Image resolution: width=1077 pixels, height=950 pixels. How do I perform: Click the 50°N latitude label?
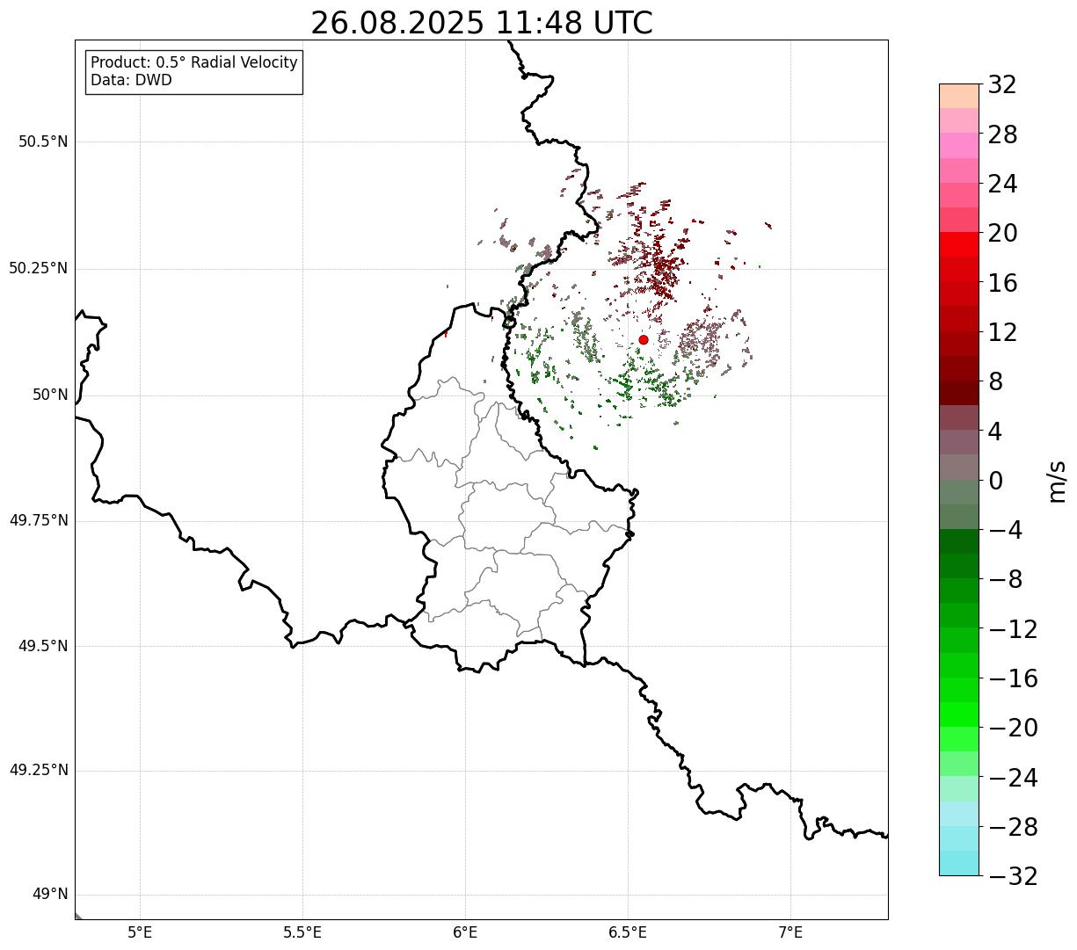pos(50,395)
